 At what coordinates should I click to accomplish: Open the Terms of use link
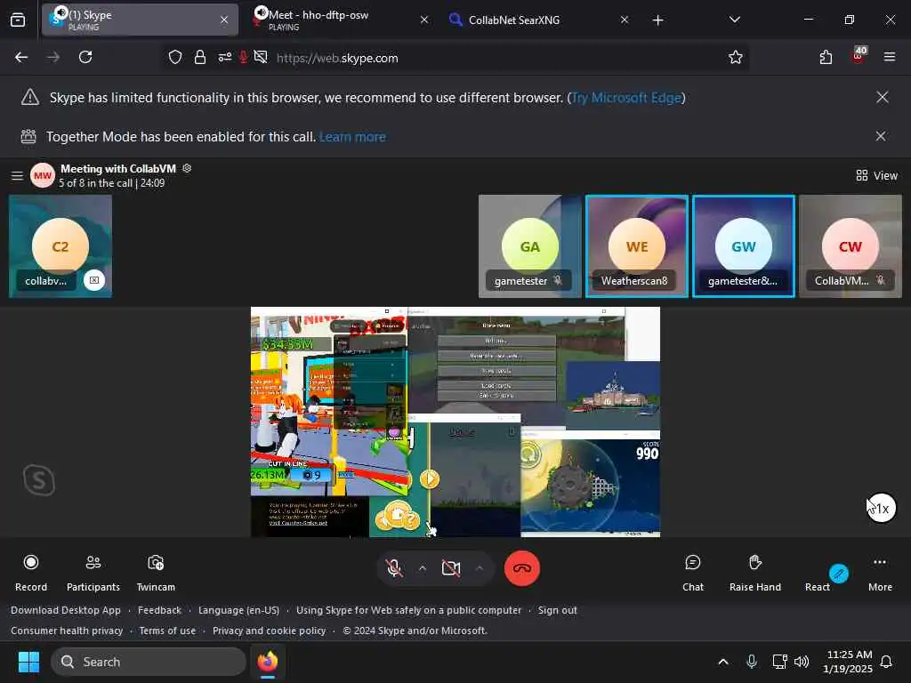(167, 631)
